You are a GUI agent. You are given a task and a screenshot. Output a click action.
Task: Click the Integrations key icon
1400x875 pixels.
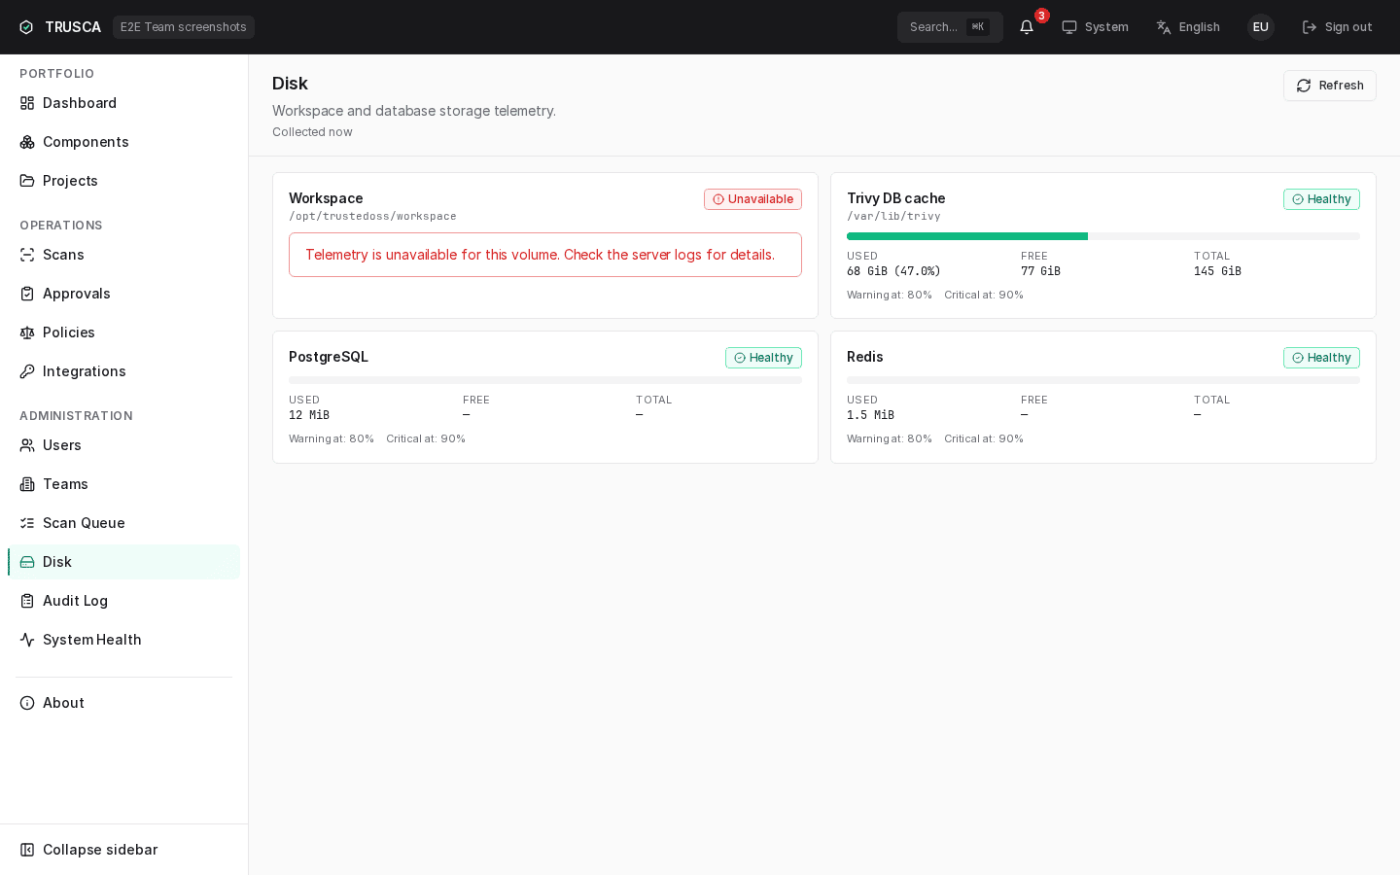coord(27,371)
